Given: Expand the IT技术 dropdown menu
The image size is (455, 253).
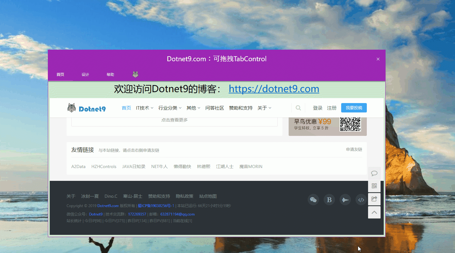Looking at the screenshot, I should tap(144, 108).
